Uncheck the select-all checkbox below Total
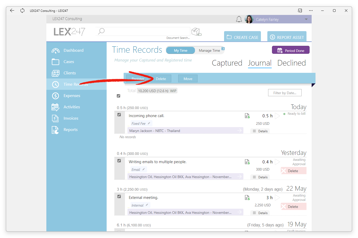Image resolution: width=358 pixels, height=238 pixels. [x=118, y=96]
